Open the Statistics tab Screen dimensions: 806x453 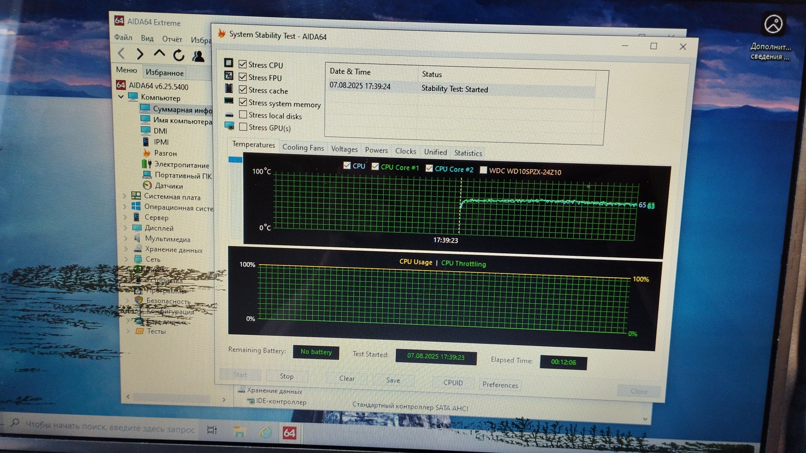coord(468,153)
